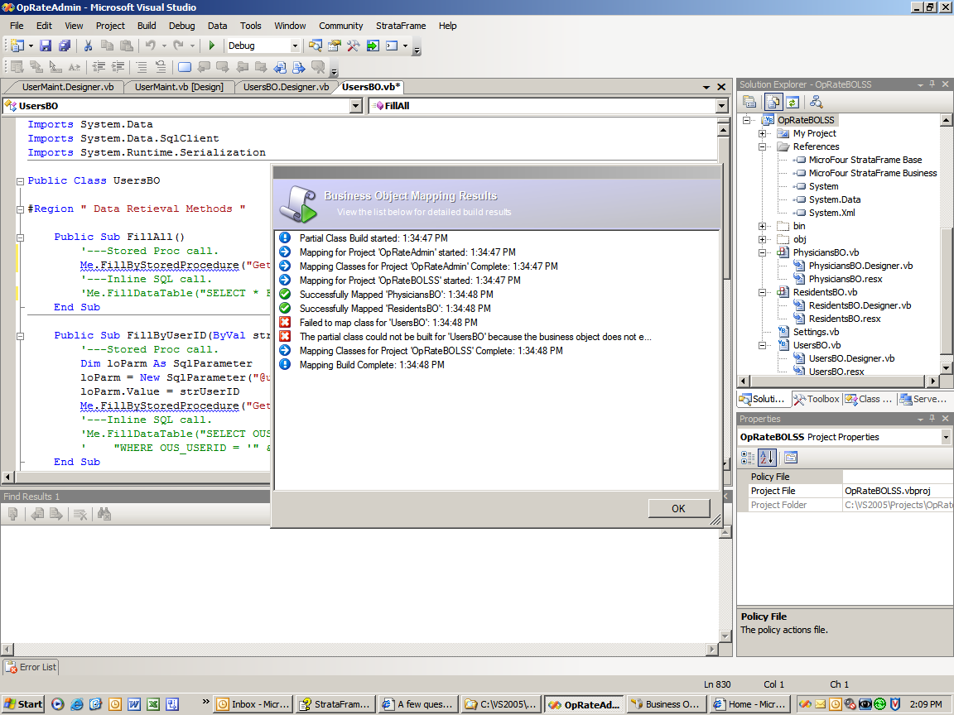The image size is (954, 715).
Task: Click the Cut scissors icon
Action: (88, 46)
